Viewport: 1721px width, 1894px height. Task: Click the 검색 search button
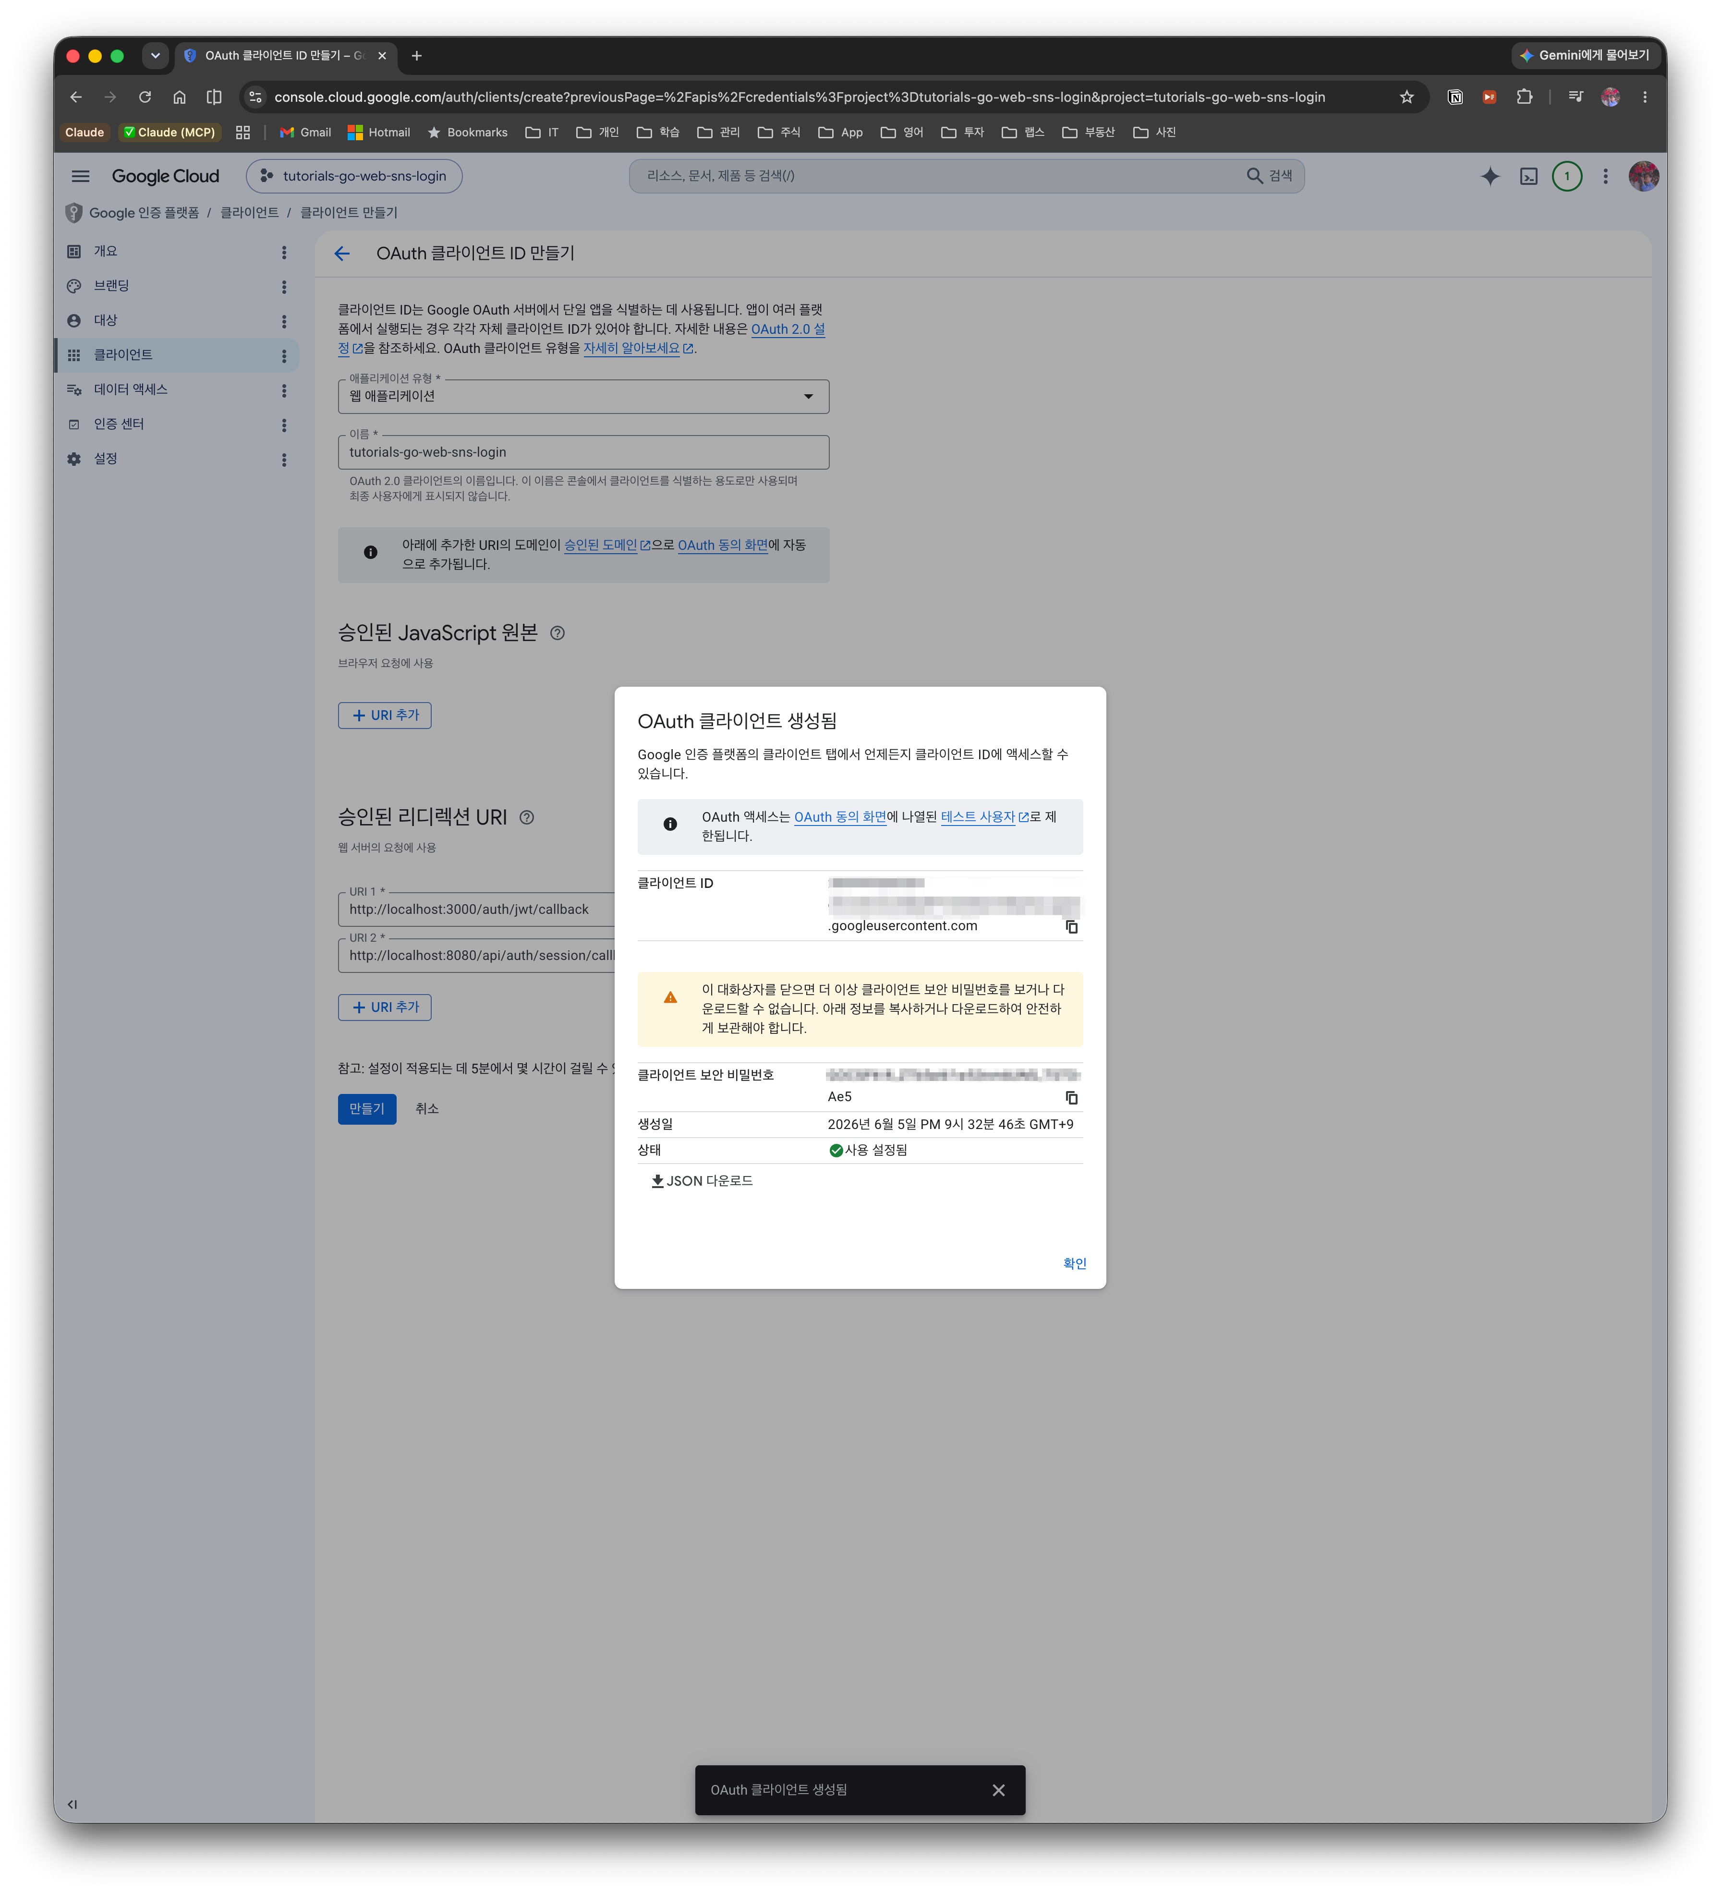1269,177
